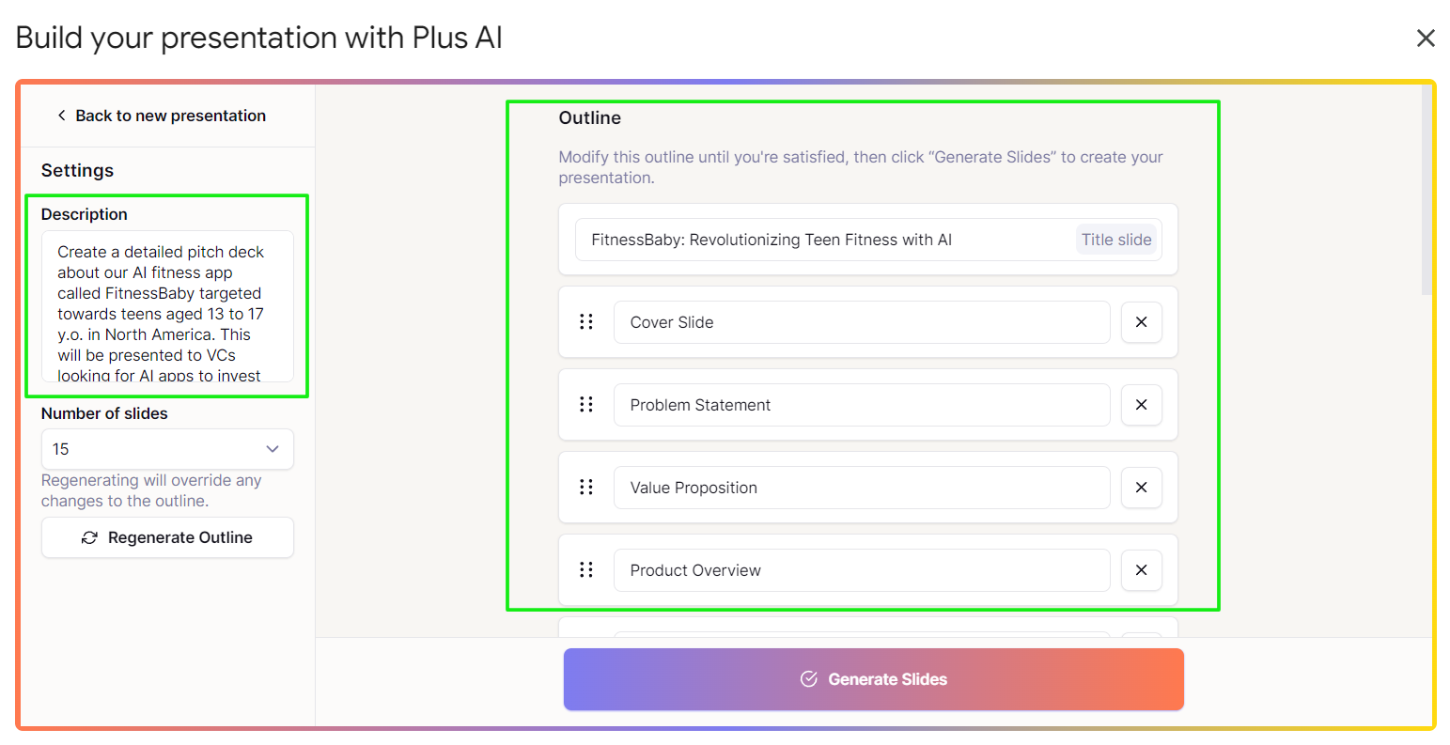1450x745 pixels.
Task: Grab the drag handle beside Cover Slide
Action: click(586, 322)
